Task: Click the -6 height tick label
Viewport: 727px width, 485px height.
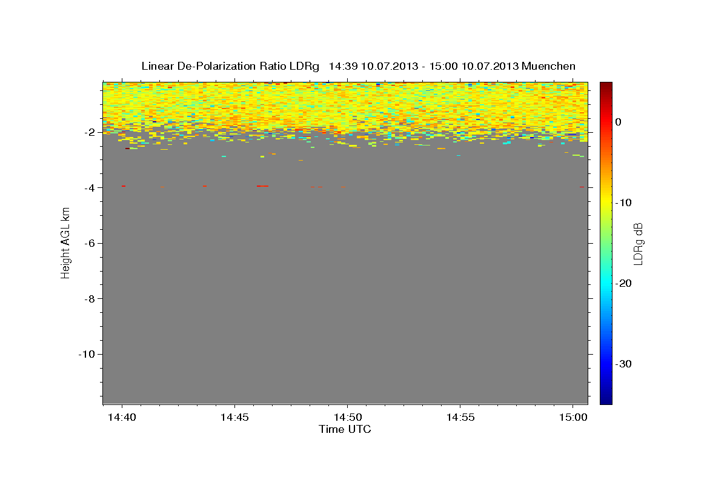Action: [89, 243]
